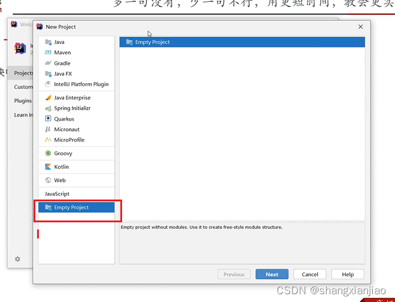395x302 pixels.
Task: Select IntelliJ Platform Plugin label
Action: point(81,84)
